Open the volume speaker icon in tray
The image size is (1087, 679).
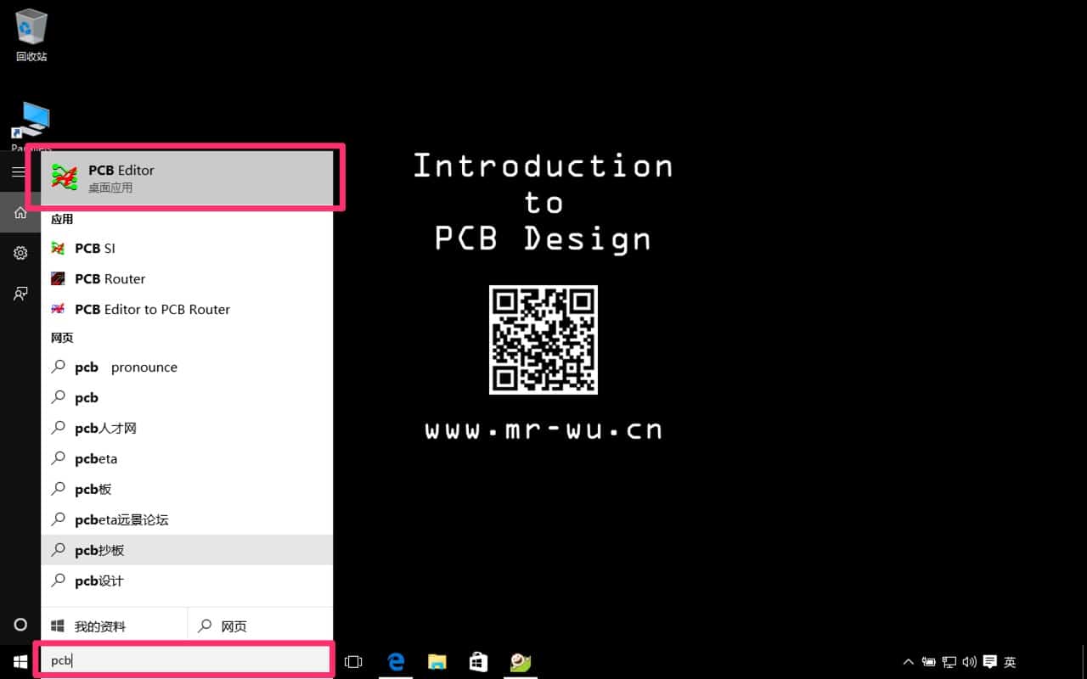coord(969,662)
